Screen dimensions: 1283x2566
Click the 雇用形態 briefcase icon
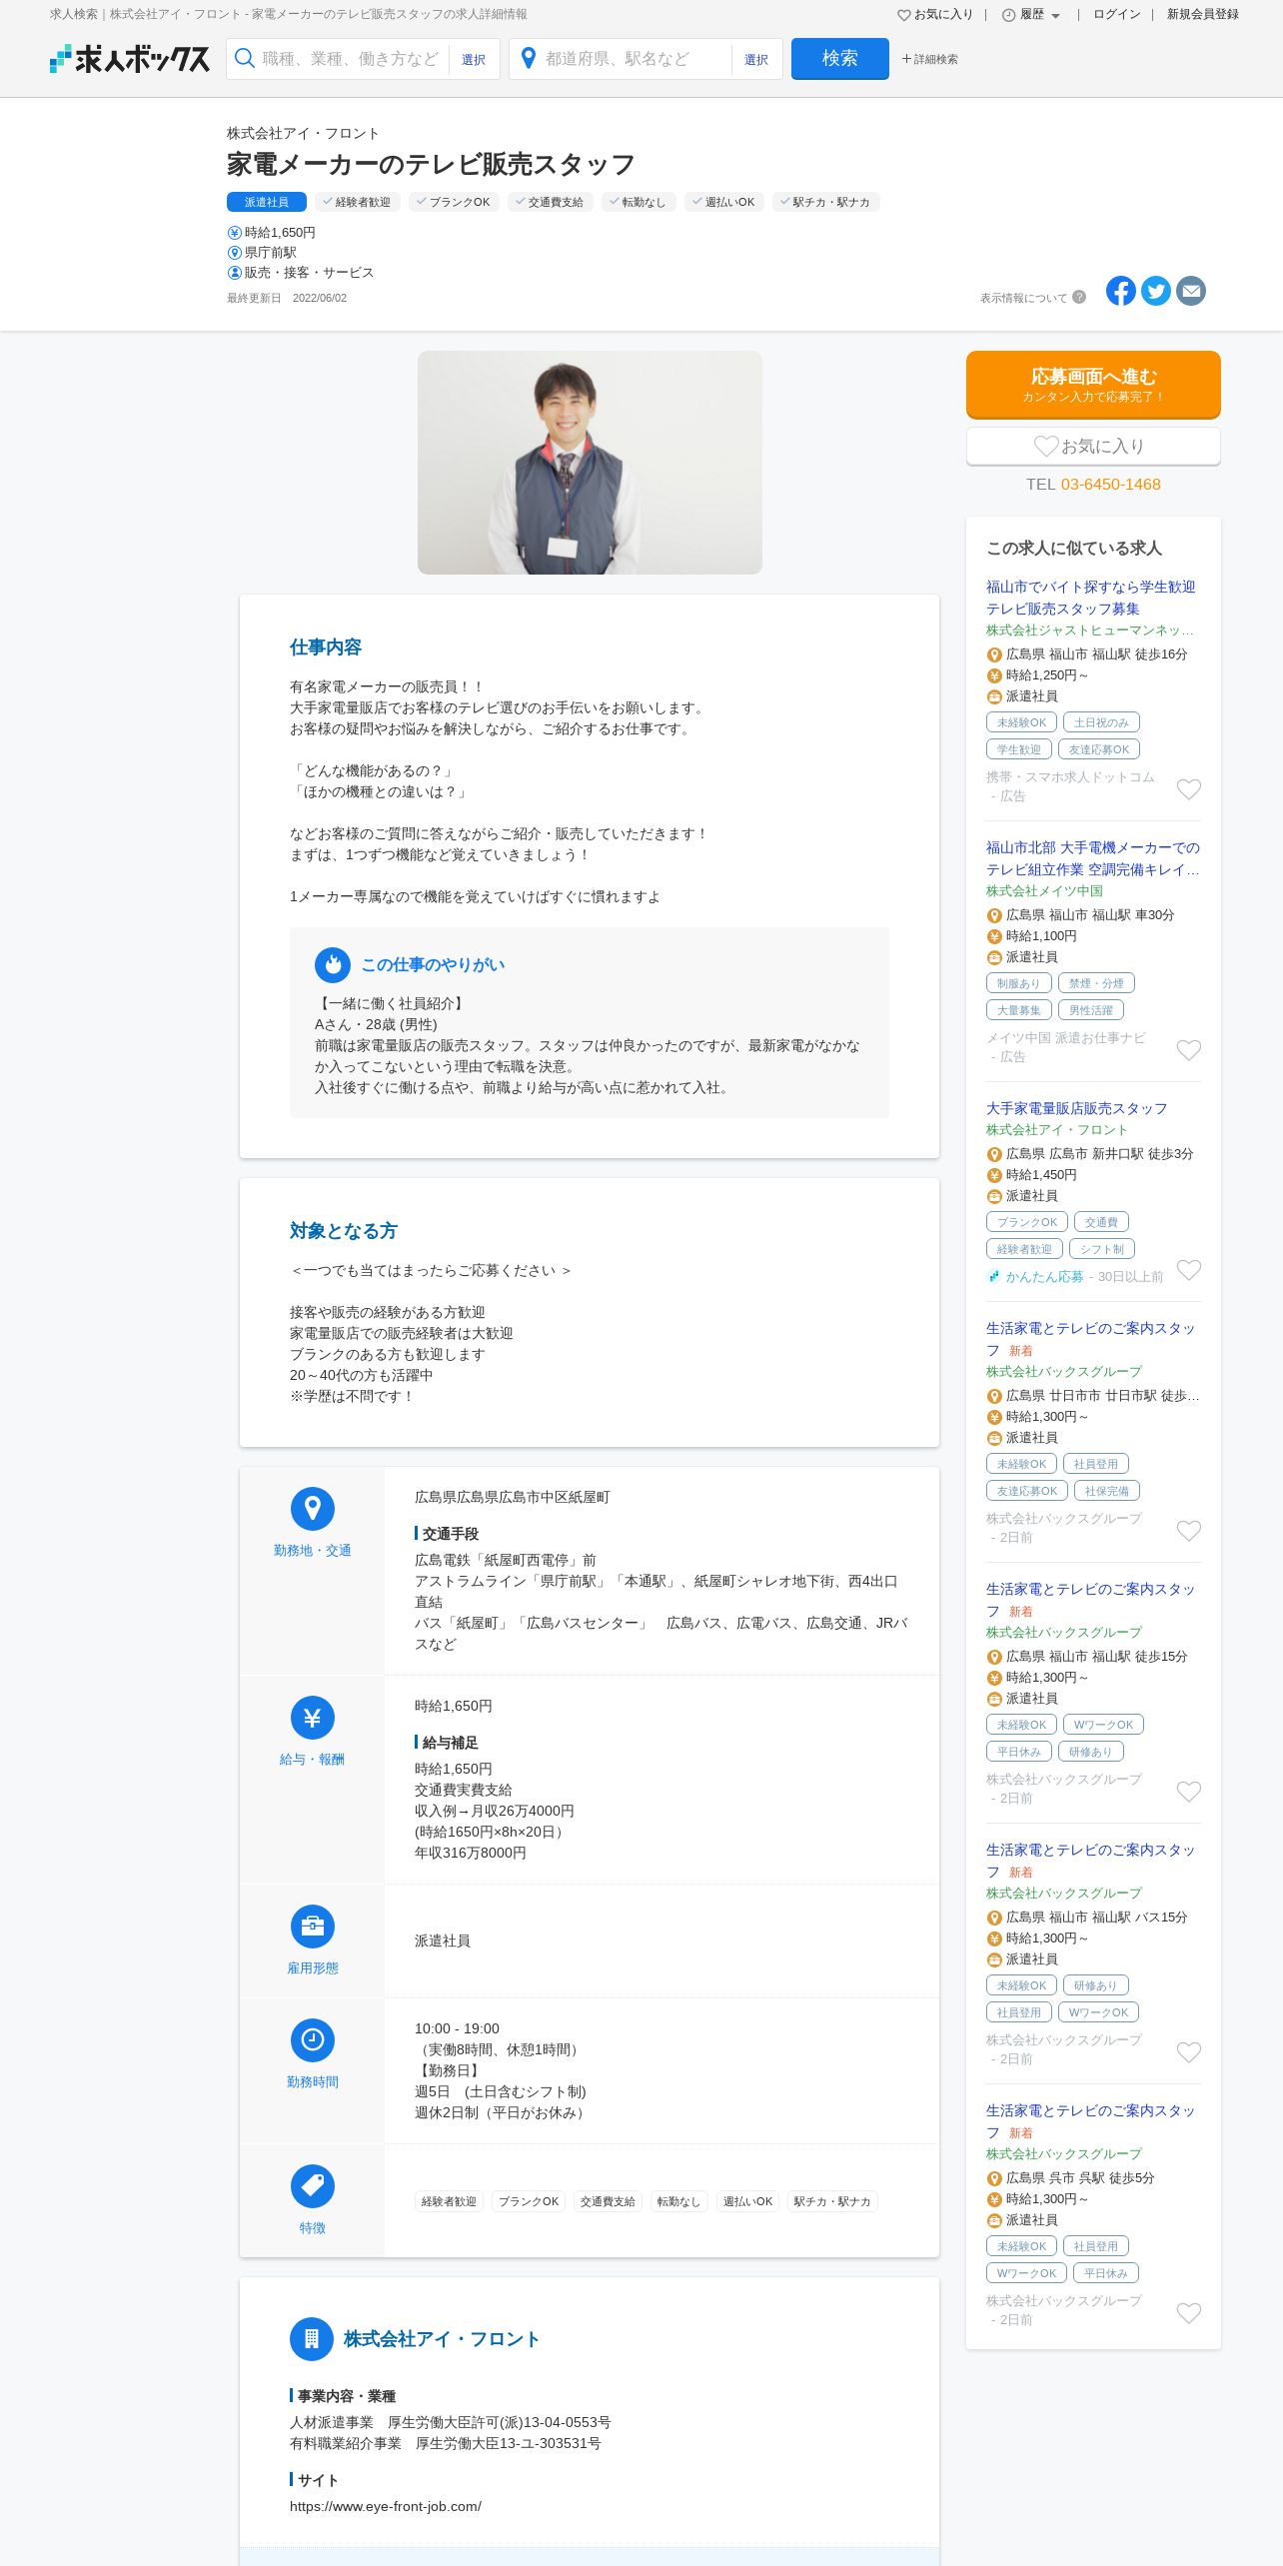pyautogui.click(x=313, y=1926)
